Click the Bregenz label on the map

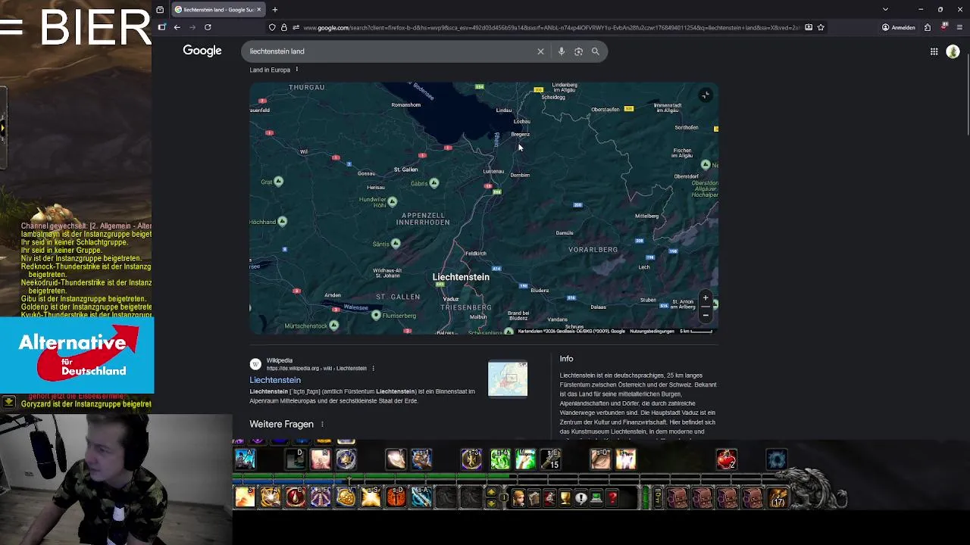pyautogui.click(x=521, y=134)
